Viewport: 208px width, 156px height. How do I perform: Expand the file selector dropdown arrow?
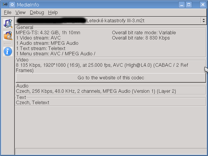point(203,20)
